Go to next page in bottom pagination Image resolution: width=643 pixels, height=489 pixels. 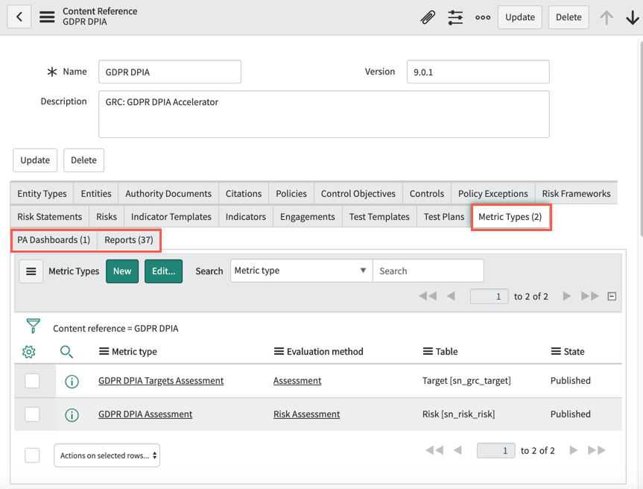(574, 450)
